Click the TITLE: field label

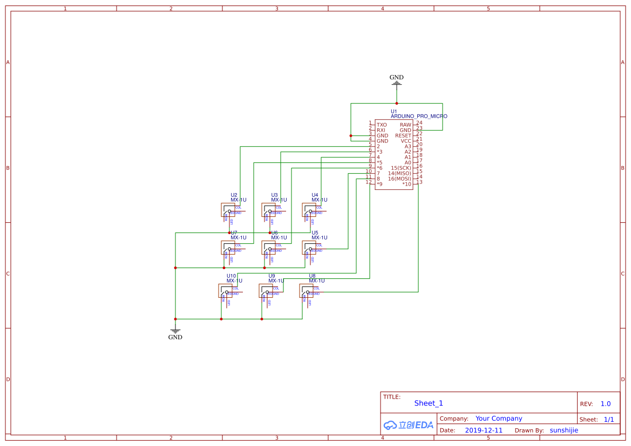coord(391,397)
